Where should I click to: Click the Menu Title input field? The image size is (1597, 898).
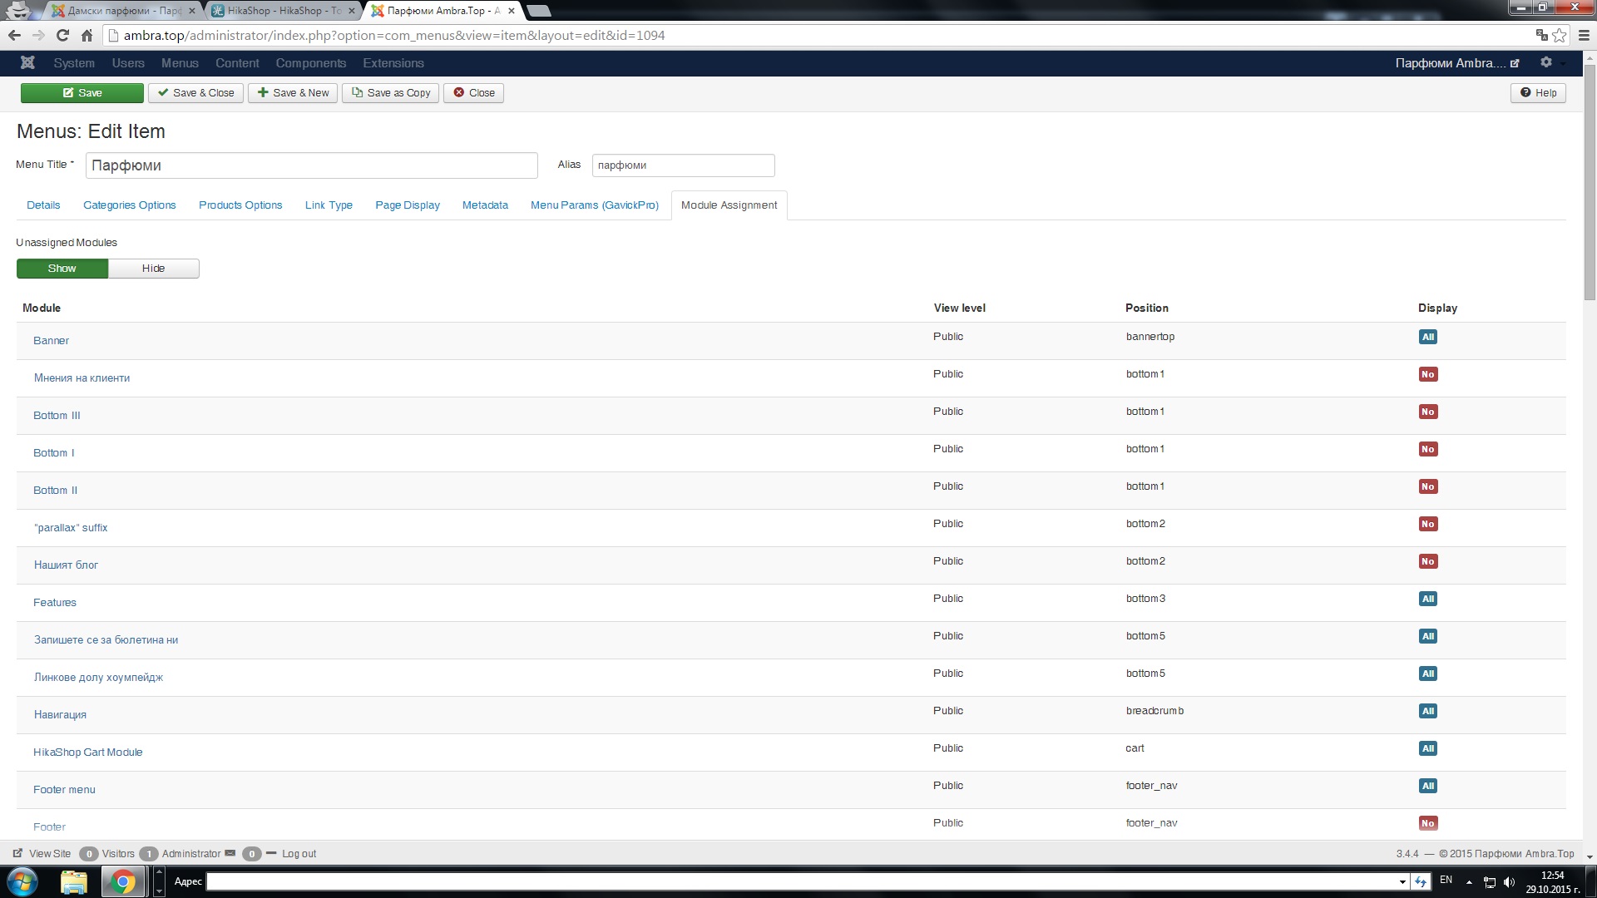tap(311, 165)
